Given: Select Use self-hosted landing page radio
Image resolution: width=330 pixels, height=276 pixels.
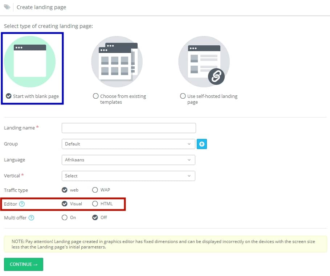Looking at the screenshot, I should [183, 96].
